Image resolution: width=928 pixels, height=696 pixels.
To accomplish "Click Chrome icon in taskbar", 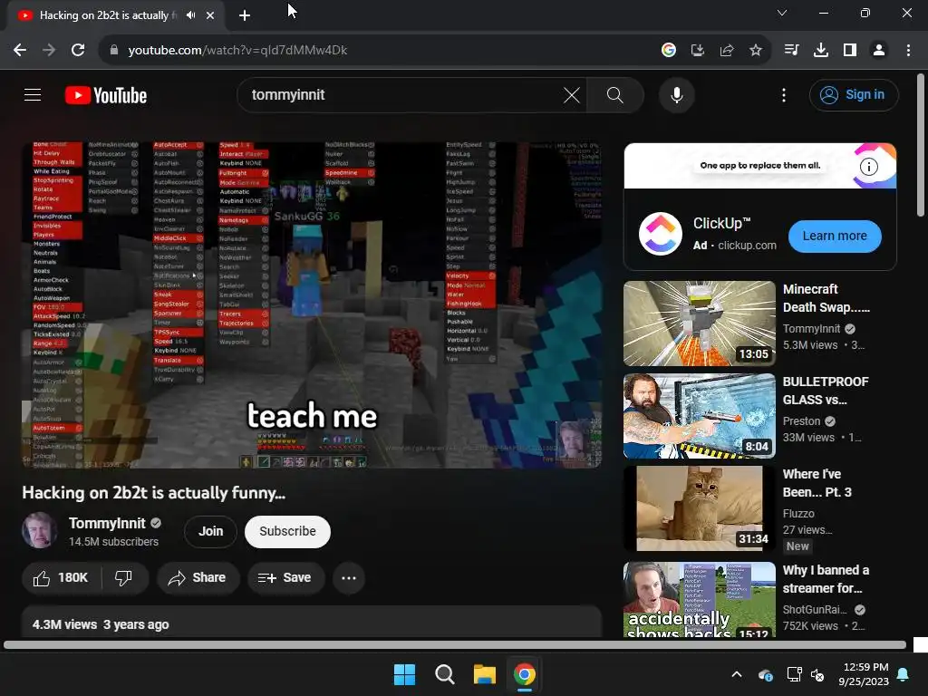I will coord(525,674).
